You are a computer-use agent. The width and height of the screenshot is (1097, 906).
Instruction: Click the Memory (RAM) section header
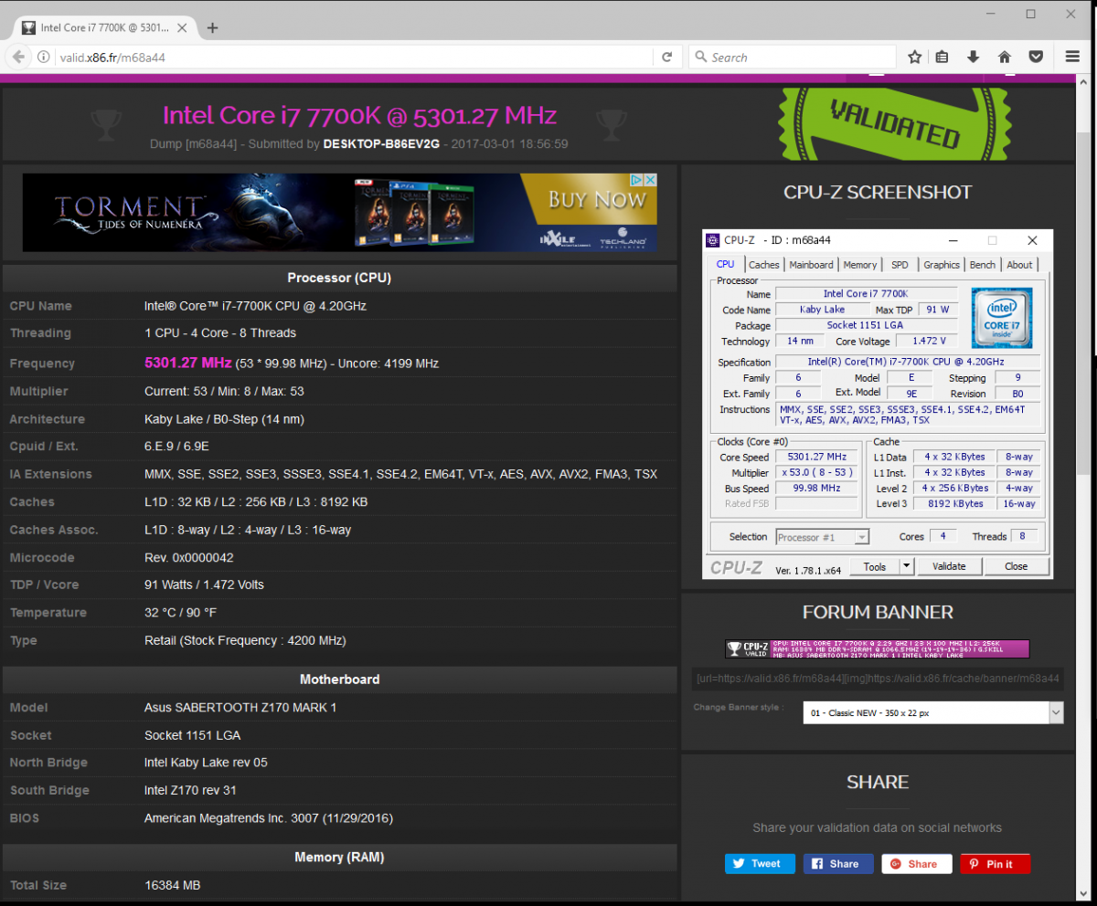point(339,858)
